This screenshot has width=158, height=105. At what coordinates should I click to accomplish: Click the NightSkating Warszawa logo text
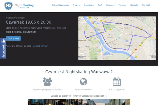pyautogui.click(x=24, y=6)
